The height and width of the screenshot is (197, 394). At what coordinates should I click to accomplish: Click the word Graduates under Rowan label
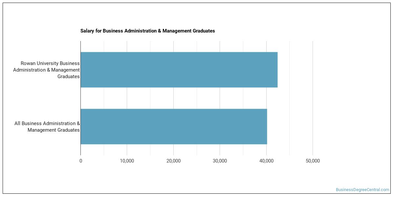click(x=69, y=77)
